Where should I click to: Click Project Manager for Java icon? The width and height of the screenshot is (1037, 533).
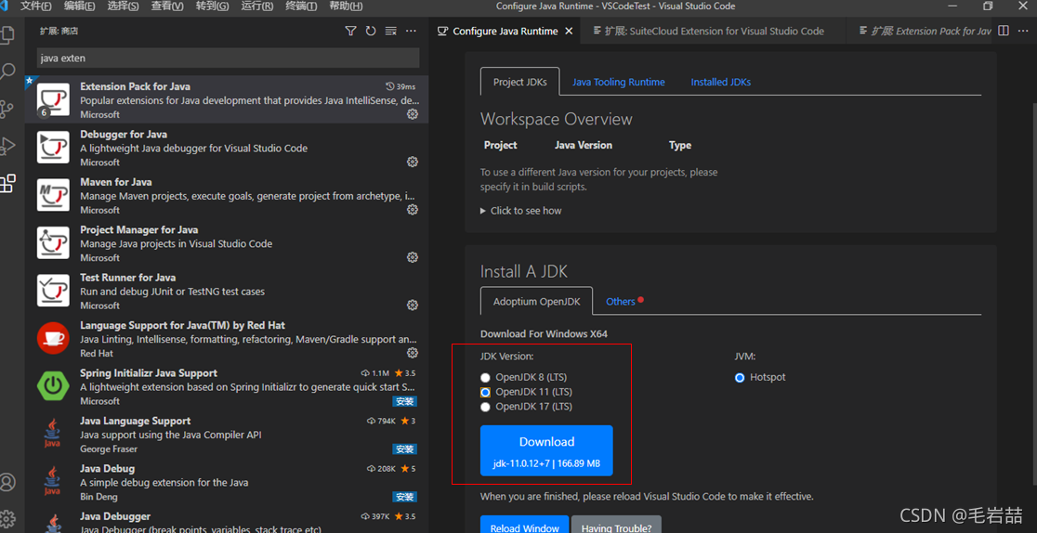coord(54,242)
